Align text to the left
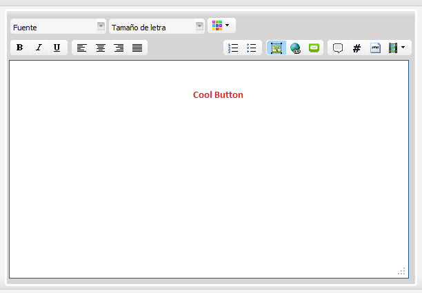The image size is (422, 293). tap(81, 48)
